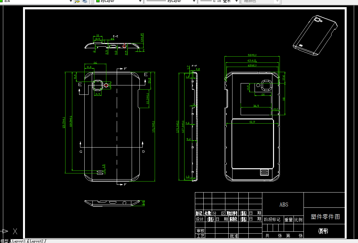Select the 61.9 dimension text
This screenshot has width=358, height=243.
[x=252, y=122]
